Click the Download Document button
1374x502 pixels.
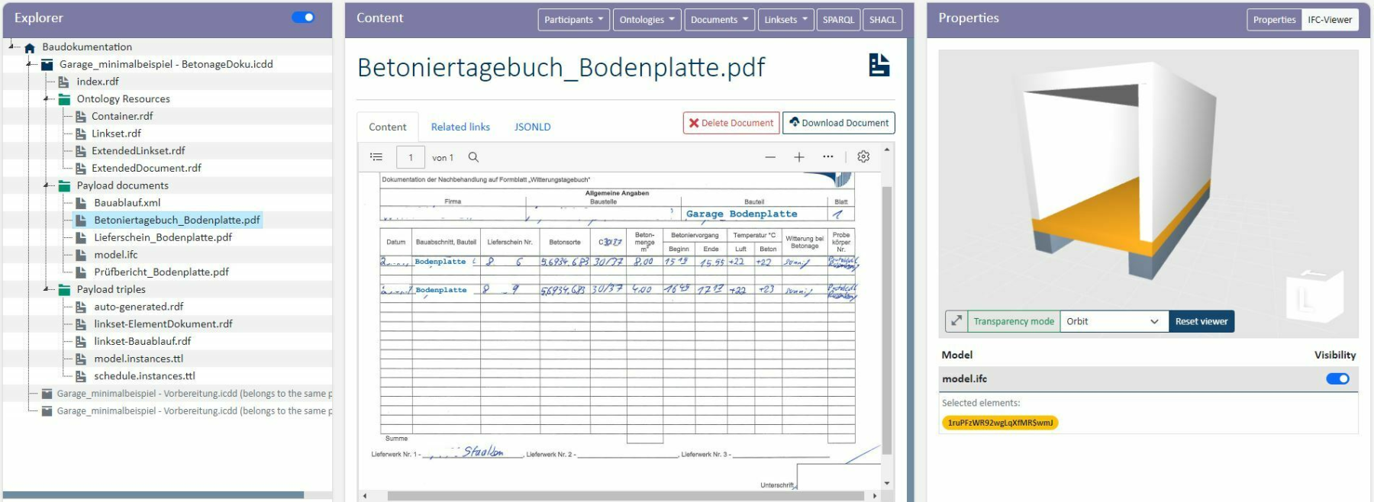click(839, 123)
